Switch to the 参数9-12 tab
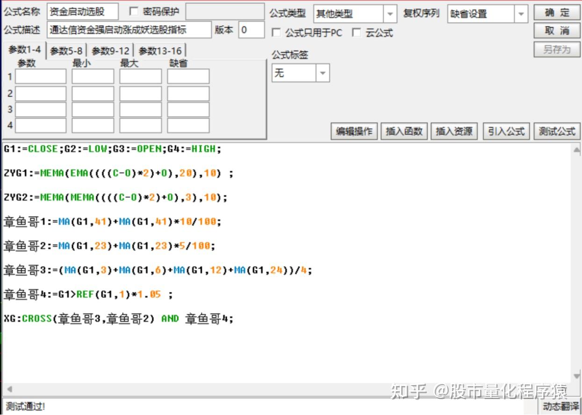 point(111,51)
